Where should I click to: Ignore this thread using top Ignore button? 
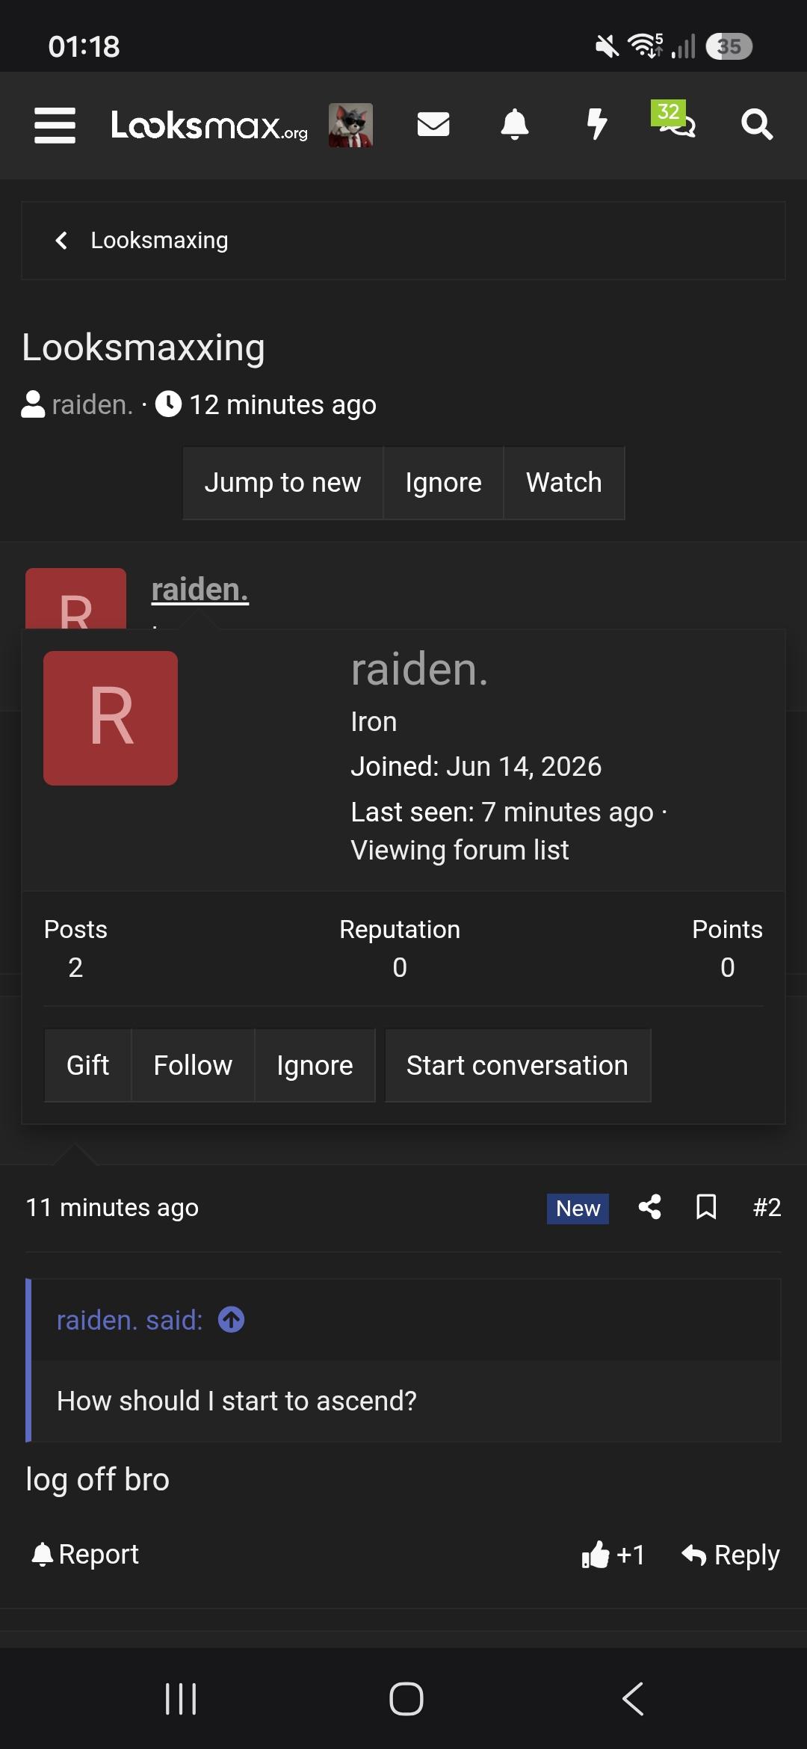click(x=443, y=483)
